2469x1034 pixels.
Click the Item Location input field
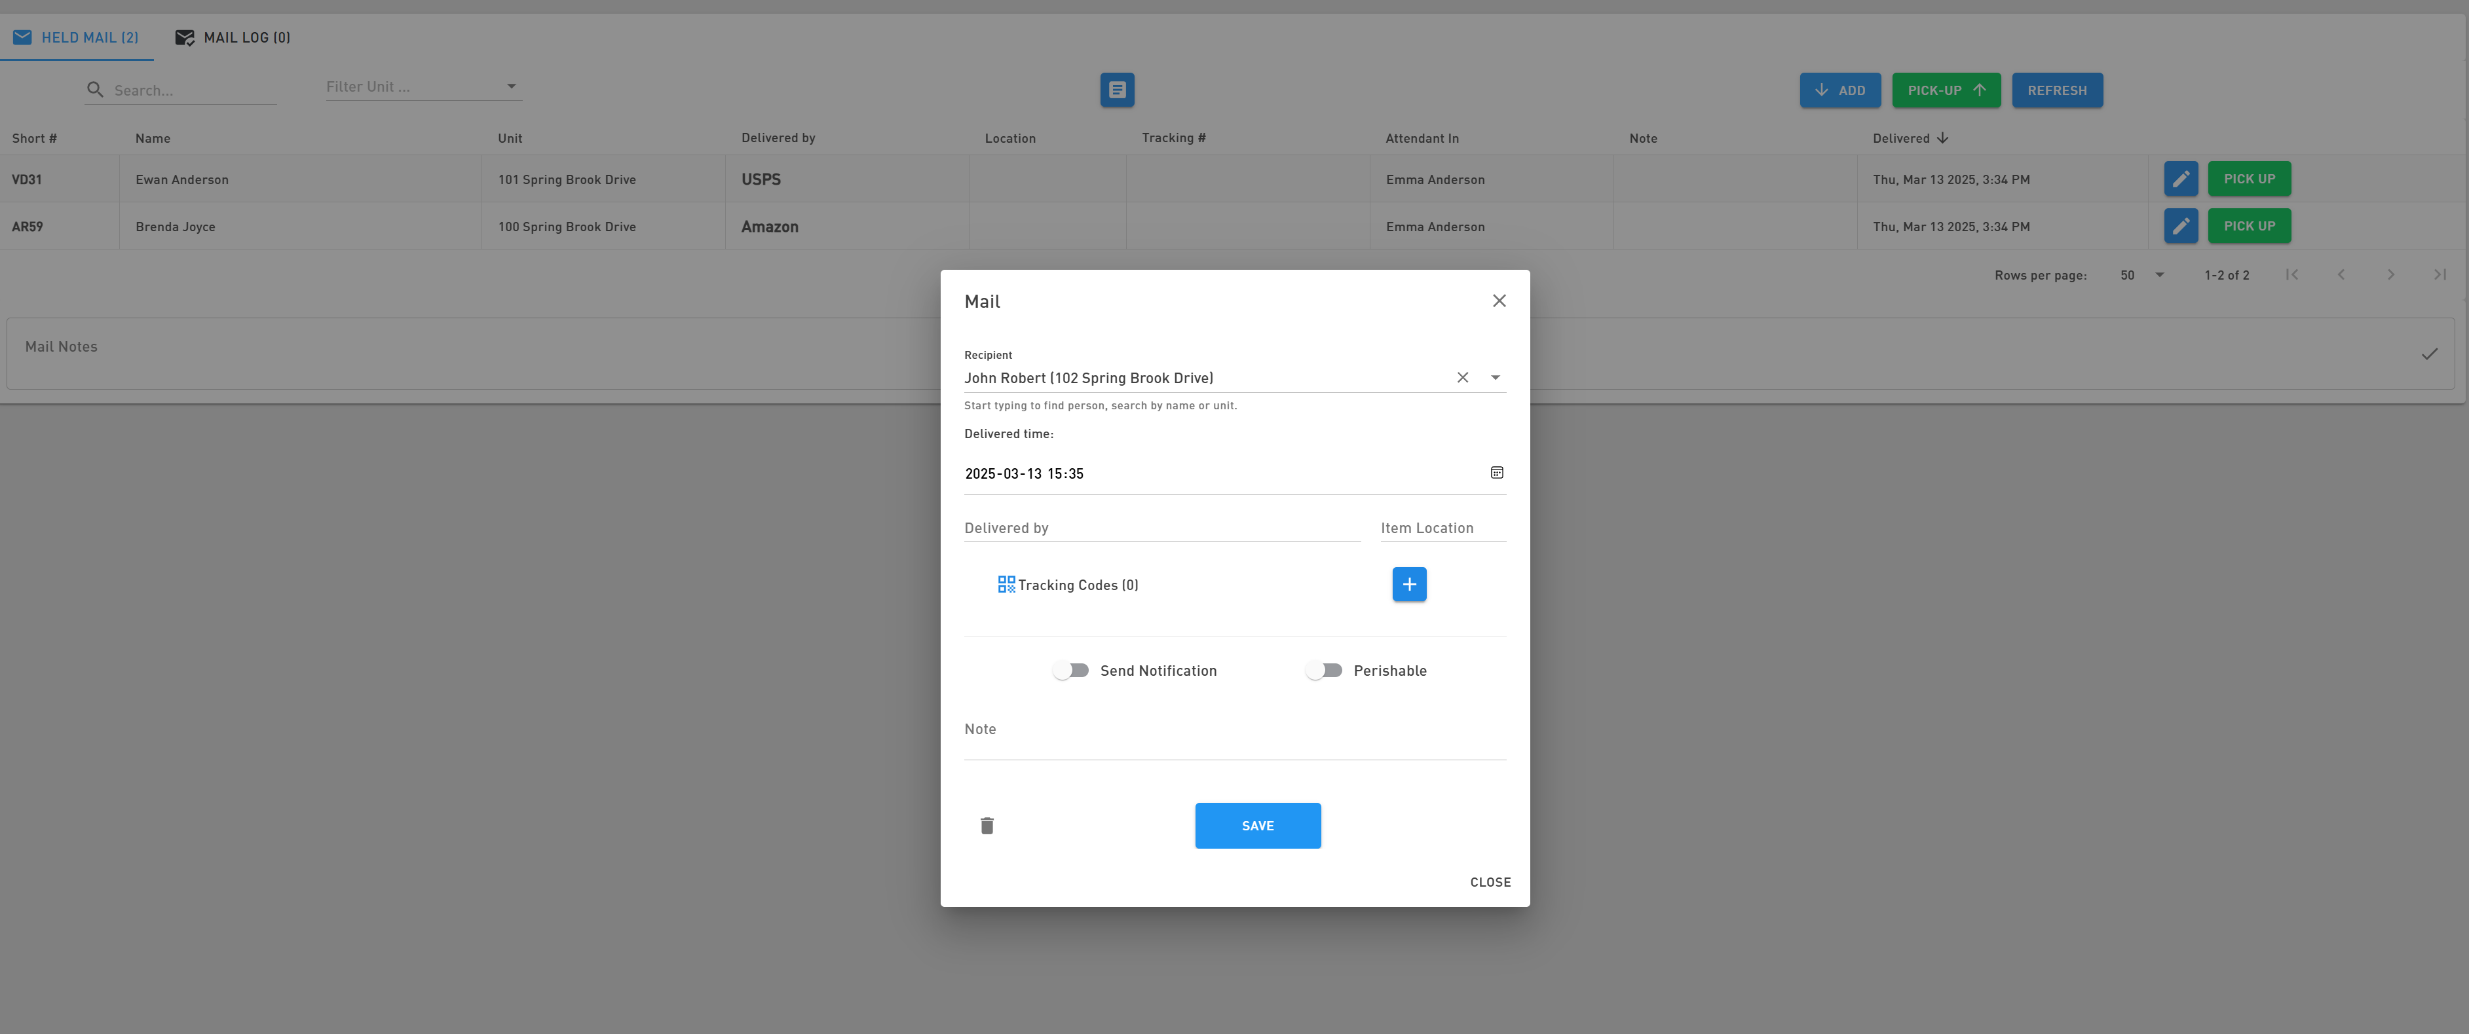pos(1442,528)
